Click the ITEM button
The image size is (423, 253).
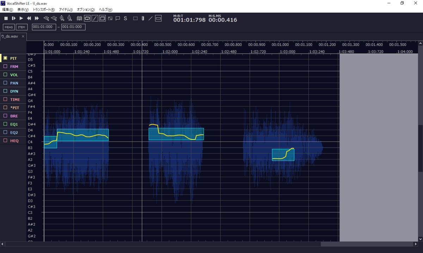(x=22, y=27)
